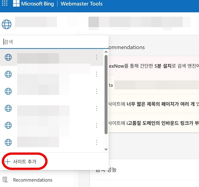Open Recommendations in the left sidebar
The image size is (199, 187).
(32, 180)
